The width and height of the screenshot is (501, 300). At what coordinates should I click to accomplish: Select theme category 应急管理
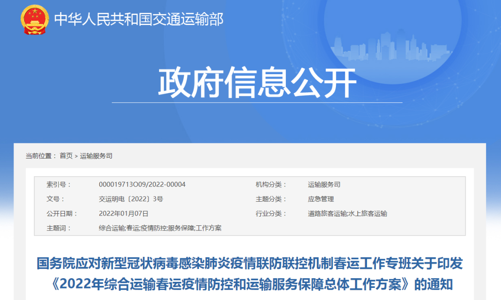(321, 199)
